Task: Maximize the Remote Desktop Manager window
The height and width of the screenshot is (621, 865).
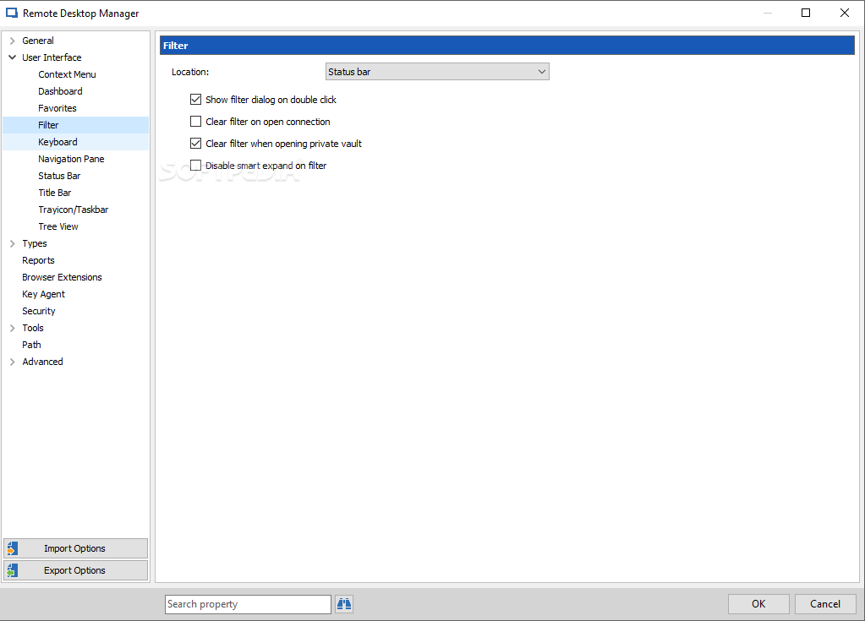Action: [x=806, y=13]
